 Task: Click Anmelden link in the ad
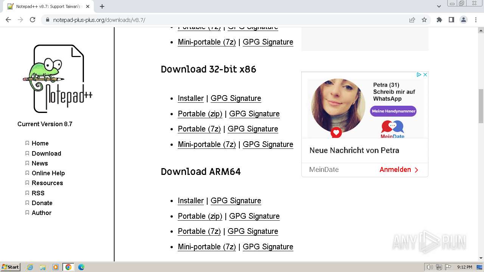click(x=399, y=170)
